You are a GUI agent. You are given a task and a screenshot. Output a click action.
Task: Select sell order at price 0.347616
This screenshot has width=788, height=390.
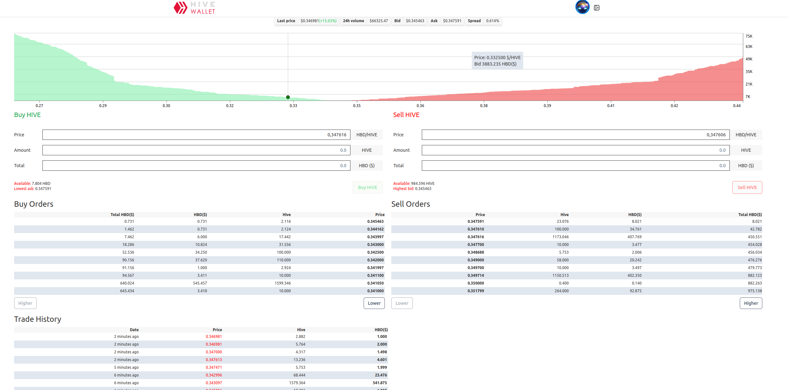point(476,237)
